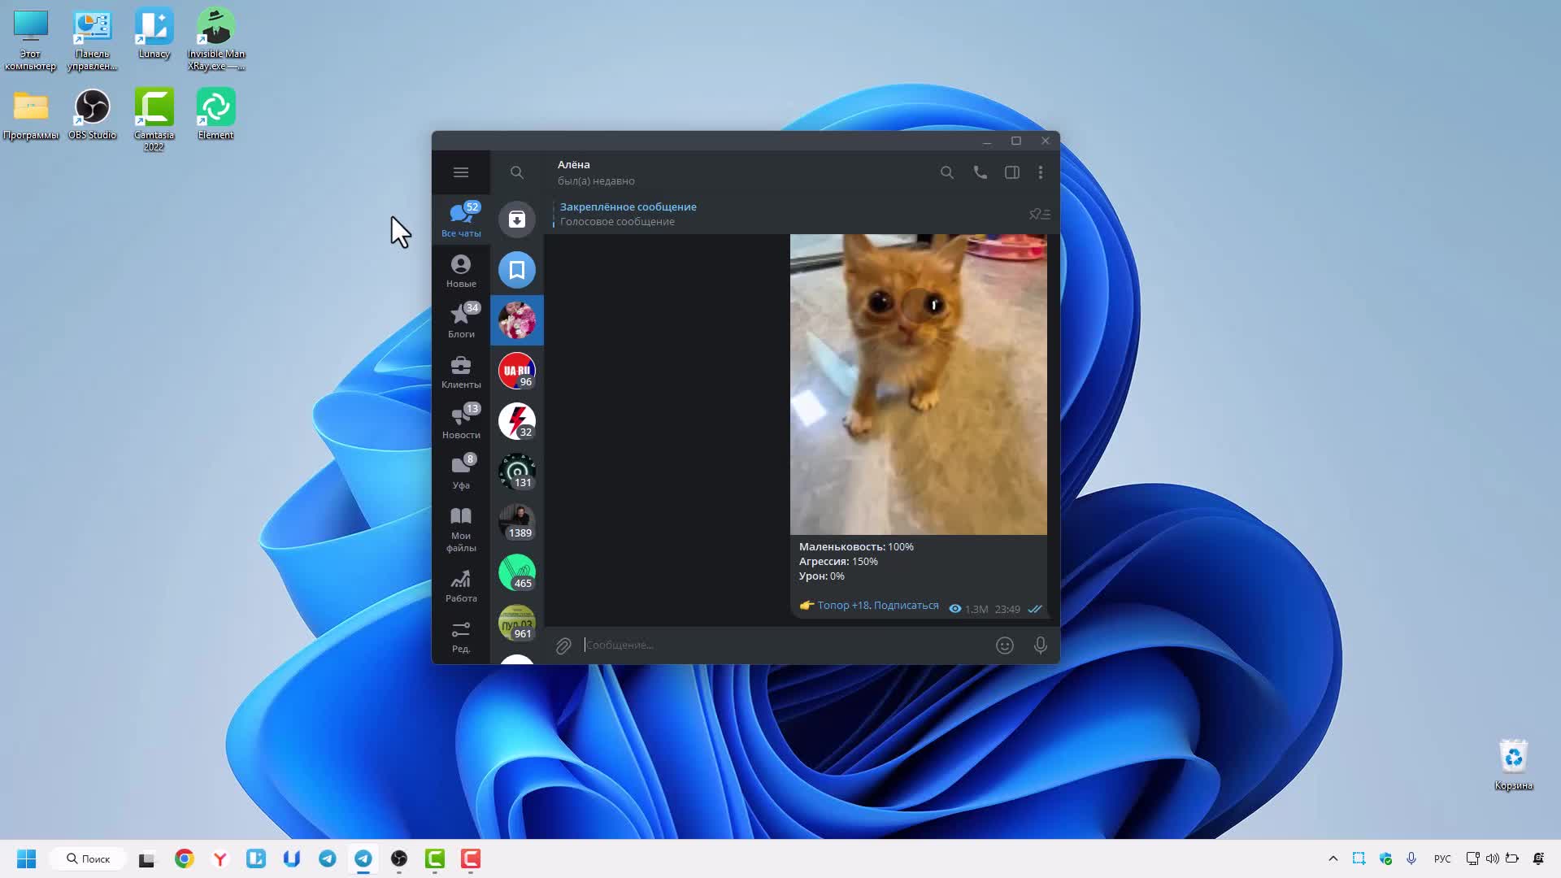The height and width of the screenshot is (878, 1561).
Task: Switch to the Блоги chat folder
Action: click(461, 320)
